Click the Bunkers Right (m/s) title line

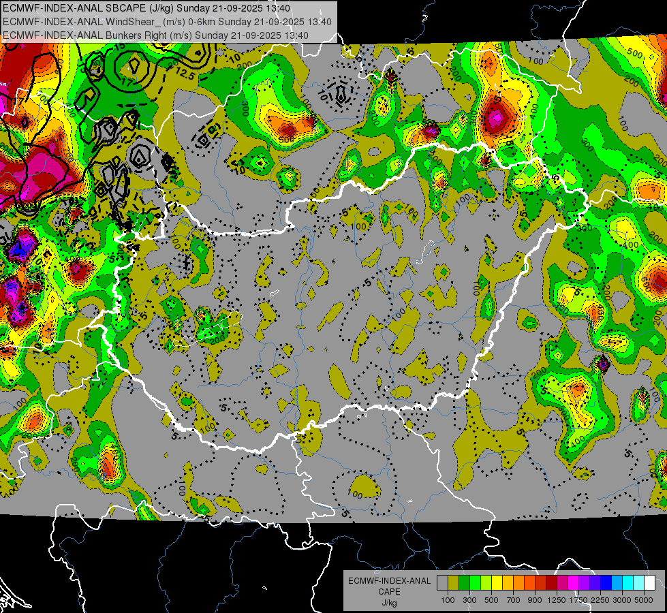click(156, 35)
